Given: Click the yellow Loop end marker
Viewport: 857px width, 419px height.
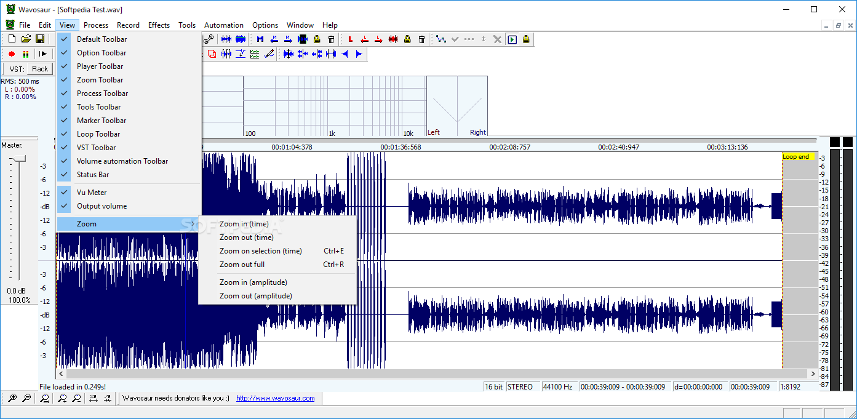Looking at the screenshot, I should click(798, 156).
